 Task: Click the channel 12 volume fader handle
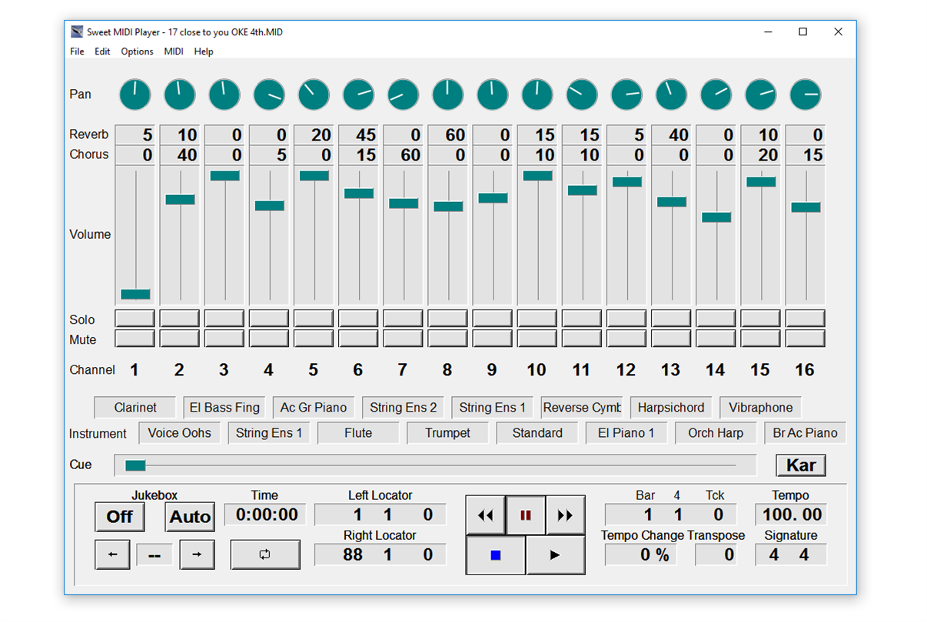click(627, 182)
